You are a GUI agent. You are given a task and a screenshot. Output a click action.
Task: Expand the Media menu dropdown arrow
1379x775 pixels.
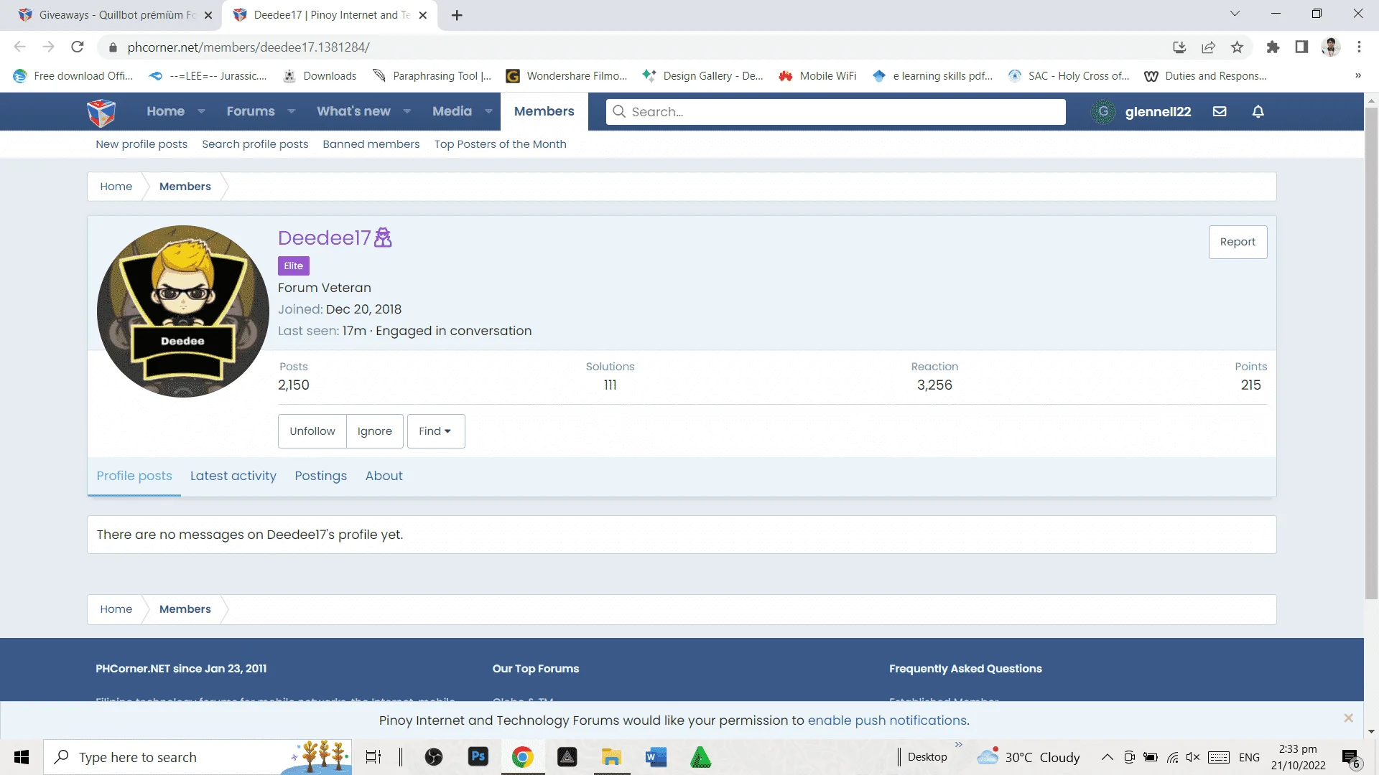(x=489, y=112)
